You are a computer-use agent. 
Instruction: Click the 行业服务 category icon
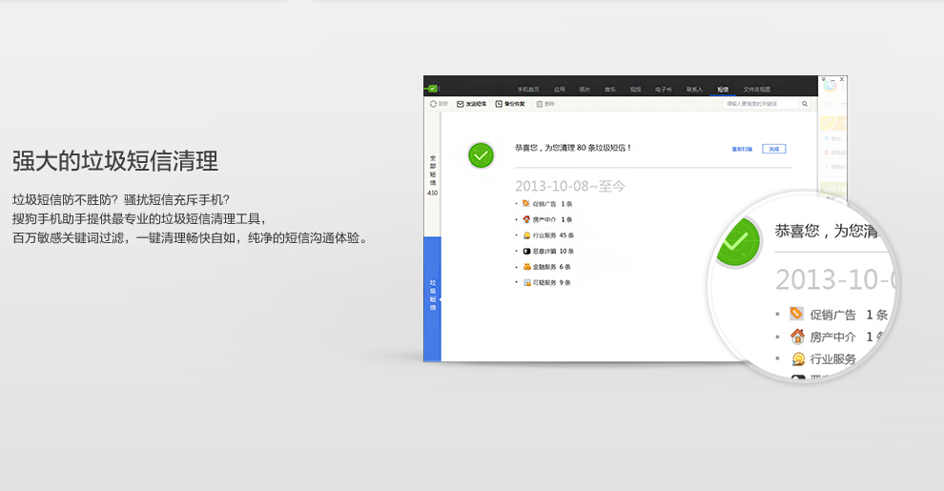(x=525, y=235)
